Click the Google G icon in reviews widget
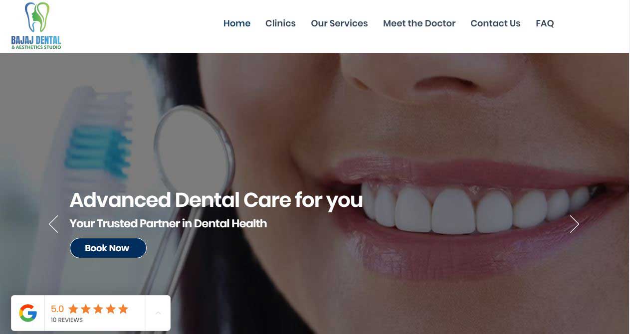 (x=28, y=313)
